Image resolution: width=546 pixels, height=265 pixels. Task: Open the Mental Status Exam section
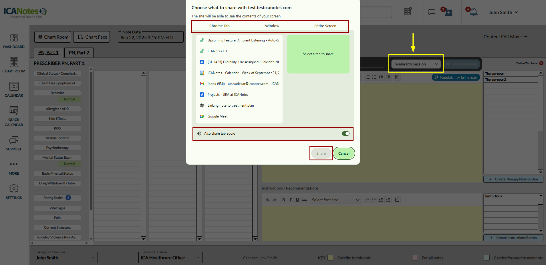coord(57,158)
